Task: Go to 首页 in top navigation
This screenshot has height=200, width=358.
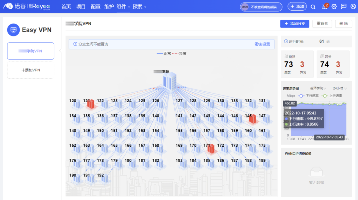Action: click(x=66, y=7)
